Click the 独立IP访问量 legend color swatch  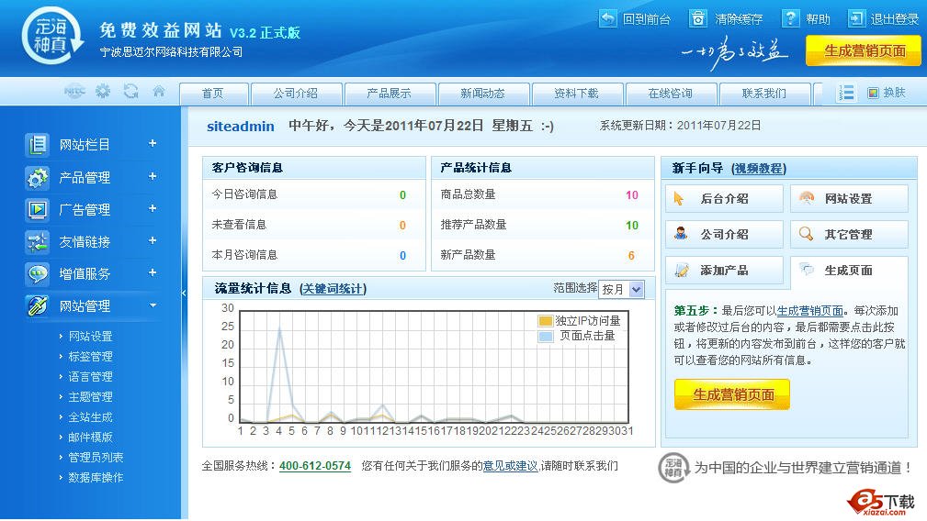(x=545, y=321)
